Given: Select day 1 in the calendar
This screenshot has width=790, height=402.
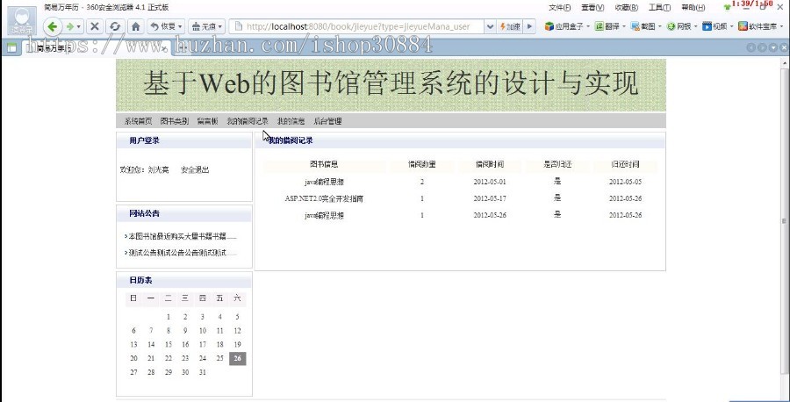Looking at the screenshot, I should point(169,317).
